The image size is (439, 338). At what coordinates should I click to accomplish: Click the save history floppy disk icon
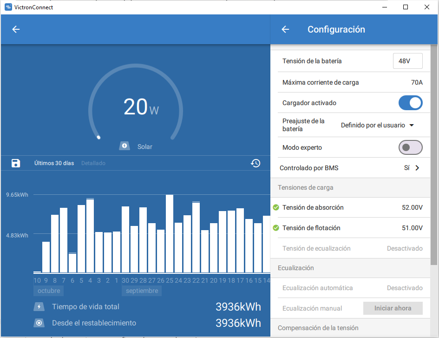[16, 163]
